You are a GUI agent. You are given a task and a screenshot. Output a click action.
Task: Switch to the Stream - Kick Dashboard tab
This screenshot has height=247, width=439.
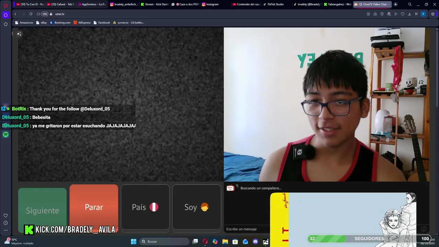pos(154,4)
